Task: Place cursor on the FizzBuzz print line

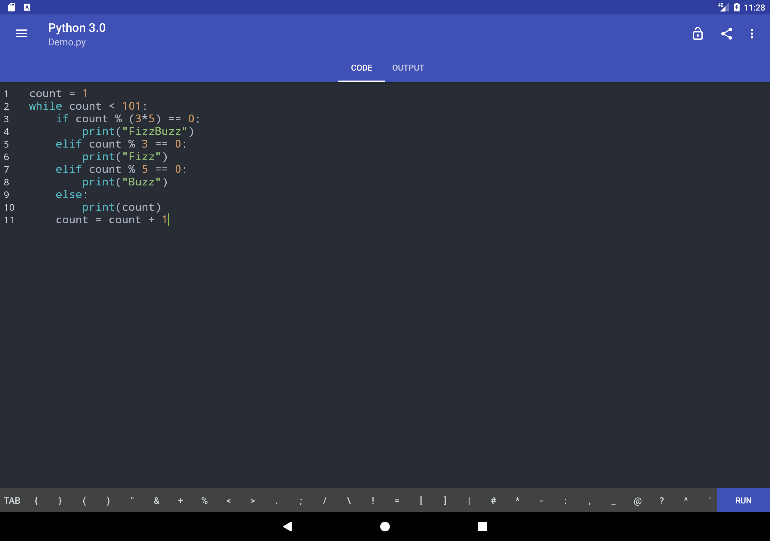Action: click(137, 131)
